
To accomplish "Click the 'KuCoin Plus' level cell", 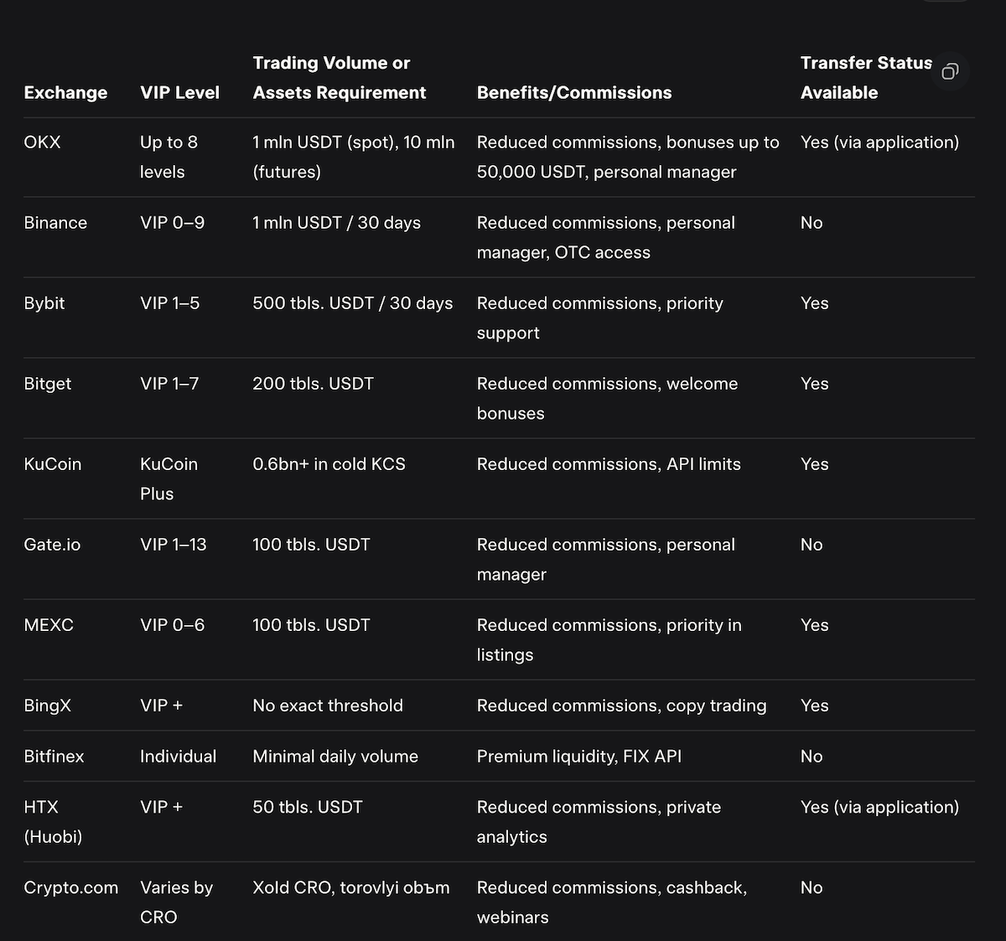I will click(169, 479).
